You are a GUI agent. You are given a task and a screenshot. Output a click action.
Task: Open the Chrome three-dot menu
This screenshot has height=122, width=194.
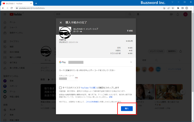191,8
